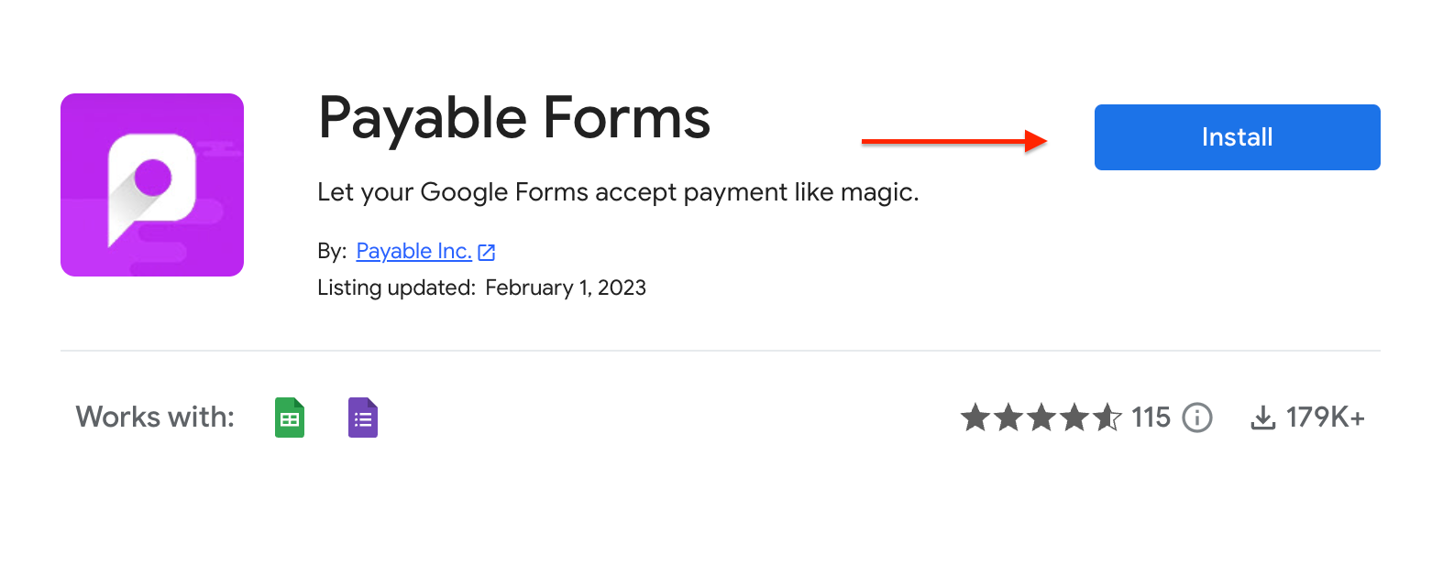
Task: Click the half-filled fifth rating star
Action: click(1107, 418)
